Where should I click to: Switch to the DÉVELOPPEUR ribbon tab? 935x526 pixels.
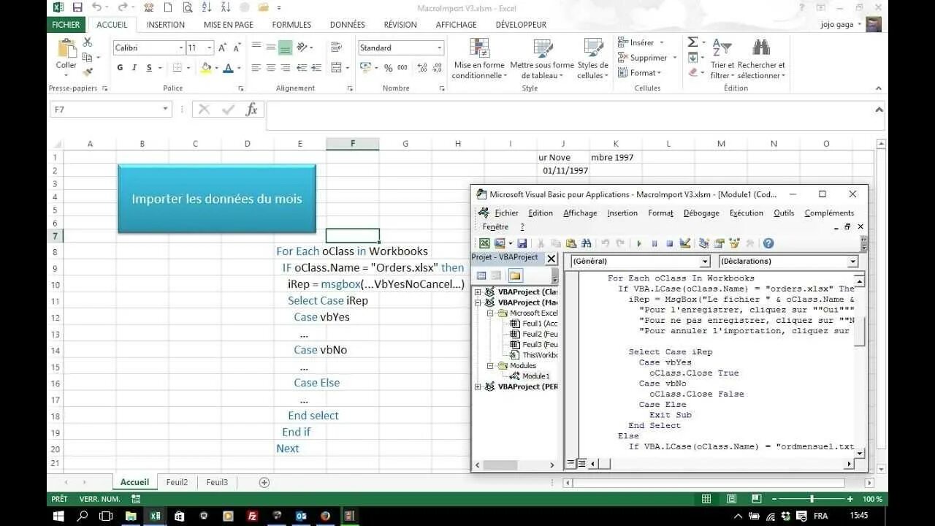tap(521, 24)
